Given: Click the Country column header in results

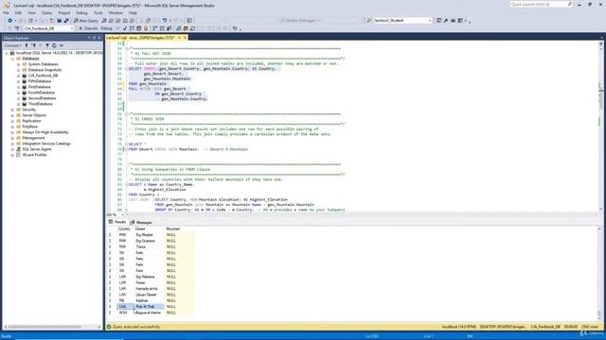Looking at the screenshot, I should point(124,229).
